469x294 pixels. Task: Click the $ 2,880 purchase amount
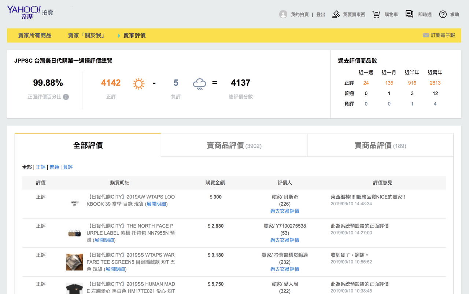(215, 226)
